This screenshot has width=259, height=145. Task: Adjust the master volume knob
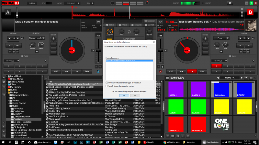click(109, 31)
